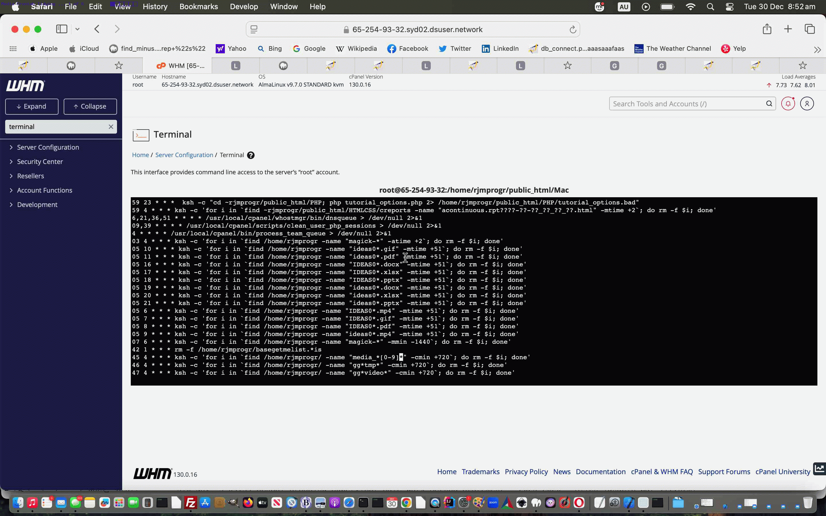This screenshot has height=516, width=826.
Task: Open the user account profile icon
Action: pyautogui.click(x=807, y=103)
